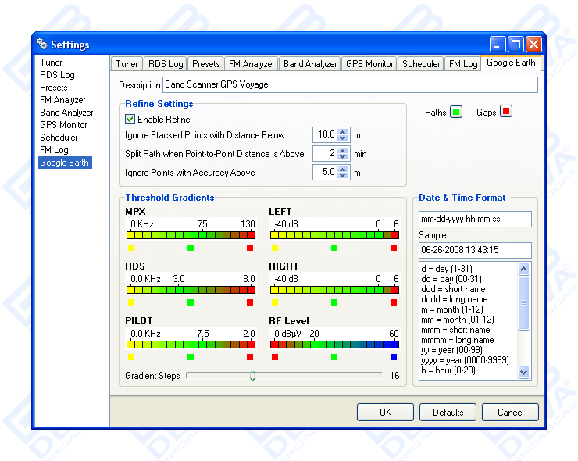Image resolution: width=578 pixels, height=461 pixels.
Task: Switch to the FM Analyzer tab
Action: (x=251, y=64)
